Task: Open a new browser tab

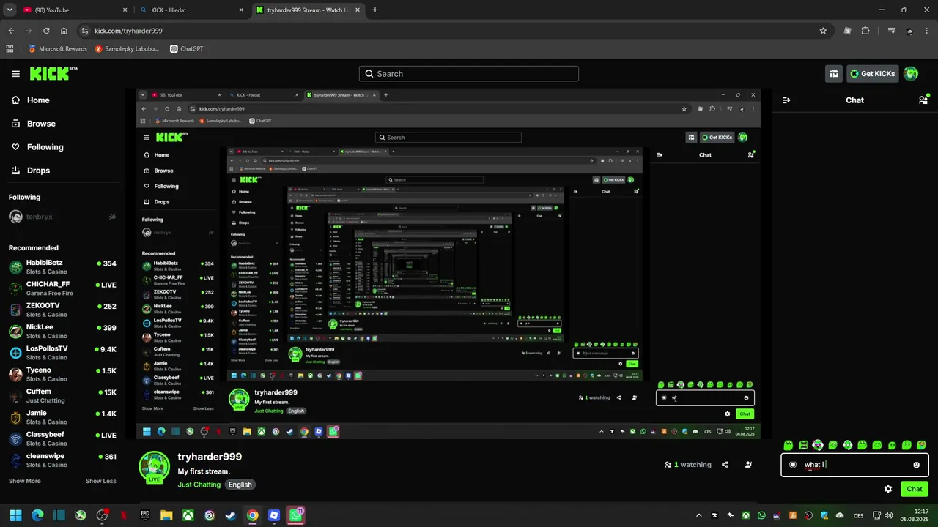Action: pyautogui.click(x=375, y=10)
